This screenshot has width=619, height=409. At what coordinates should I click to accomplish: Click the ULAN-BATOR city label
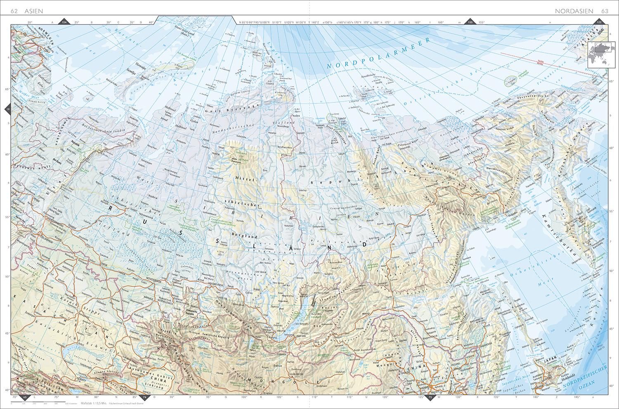296,373
